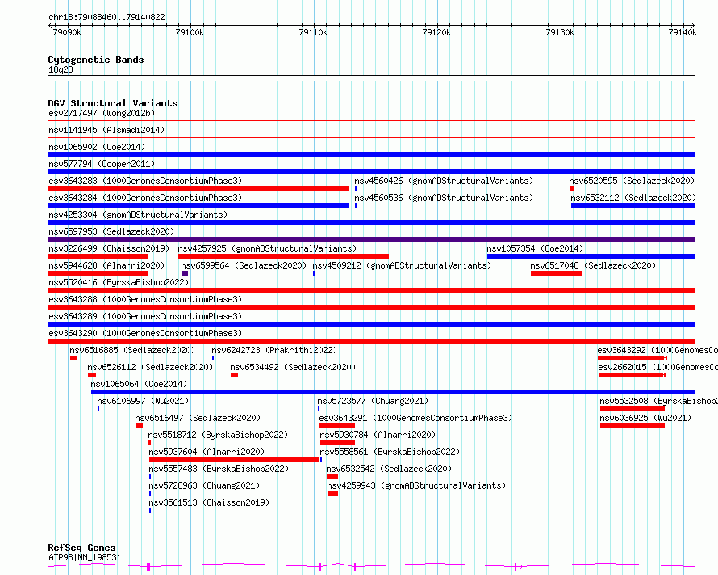Click the 79110k ruler position mark
718x575 pixels.
313,32
